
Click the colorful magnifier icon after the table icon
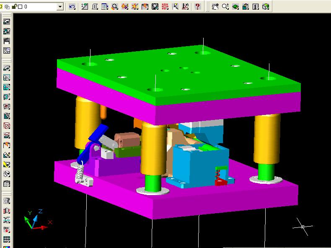pyautogui.click(x=115, y=7)
